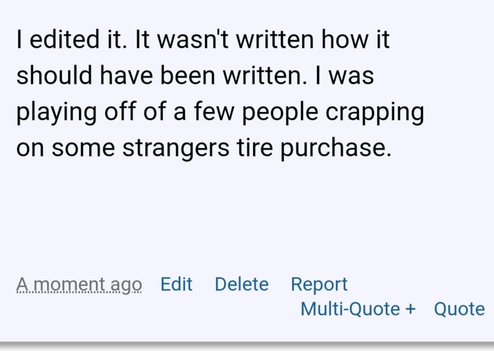Click the Edit link under the post
Screen dimensions: 494x351
click(x=176, y=284)
